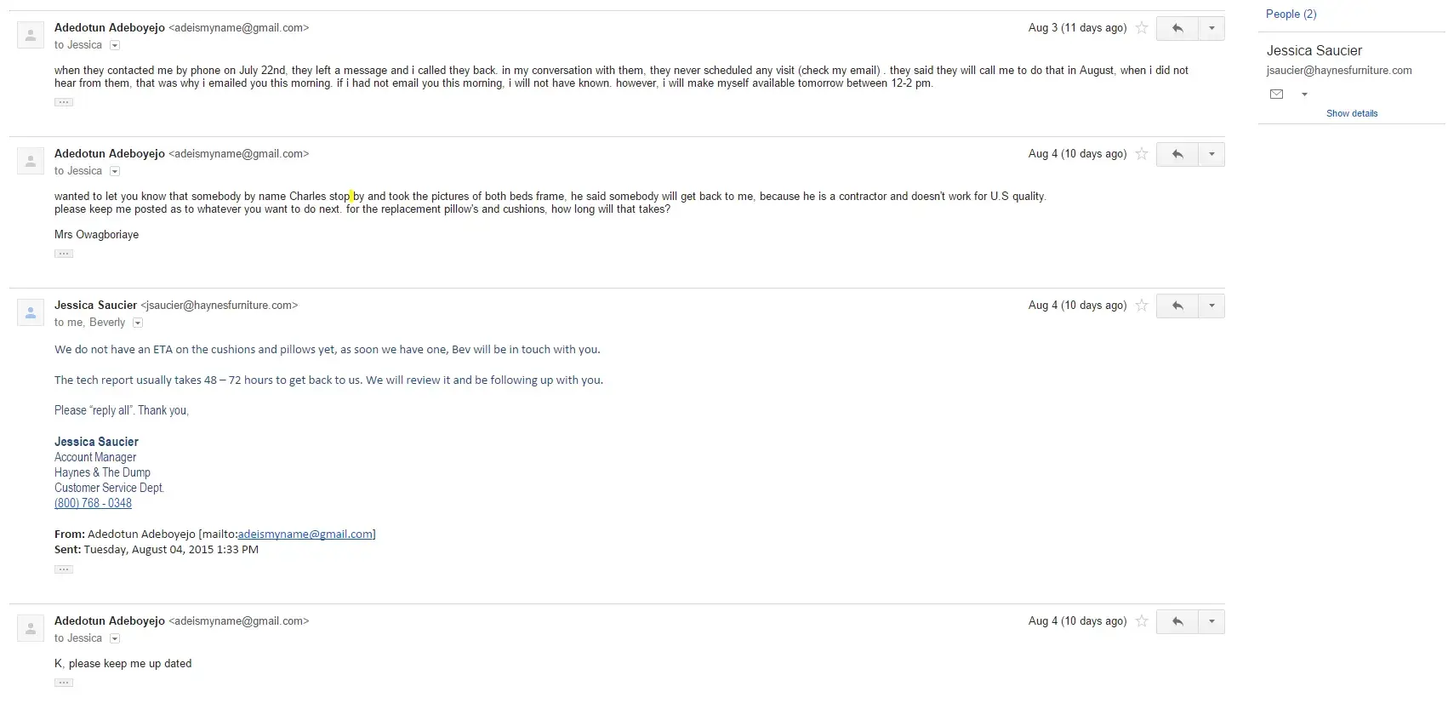Image resolution: width=1448 pixels, height=709 pixels.
Task: Open the People (2) panel header
Action: 1291,14
